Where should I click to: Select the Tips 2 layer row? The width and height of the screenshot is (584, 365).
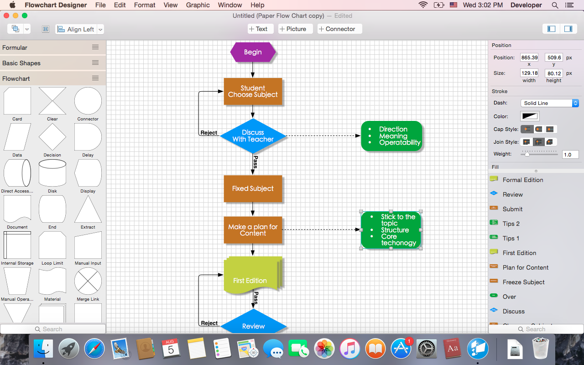click(x=536, y=224)
